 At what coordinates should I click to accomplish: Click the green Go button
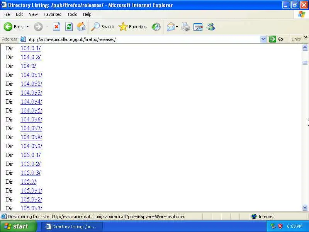pos(276,39)
